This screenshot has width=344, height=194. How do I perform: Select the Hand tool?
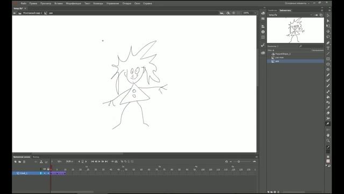point(328,135)
